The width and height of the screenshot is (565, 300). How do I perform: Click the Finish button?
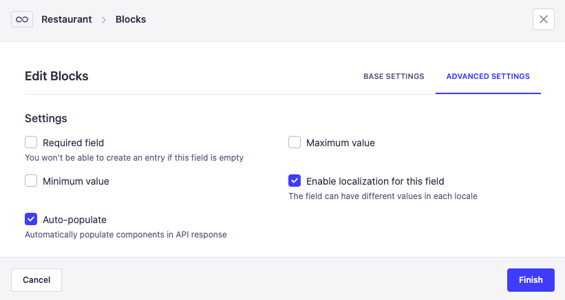pyautogui.click(x=531, y=279)
